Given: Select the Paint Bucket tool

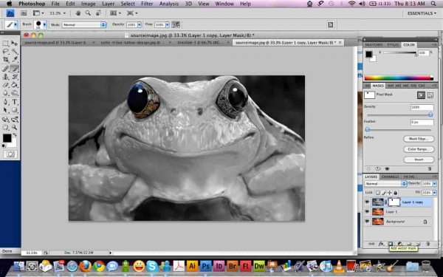Looking at the screenshot, I should [x=14, y=85].
